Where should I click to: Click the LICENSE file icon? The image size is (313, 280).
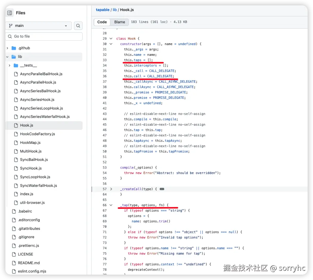pyautogui.click(x=14, y=254)
